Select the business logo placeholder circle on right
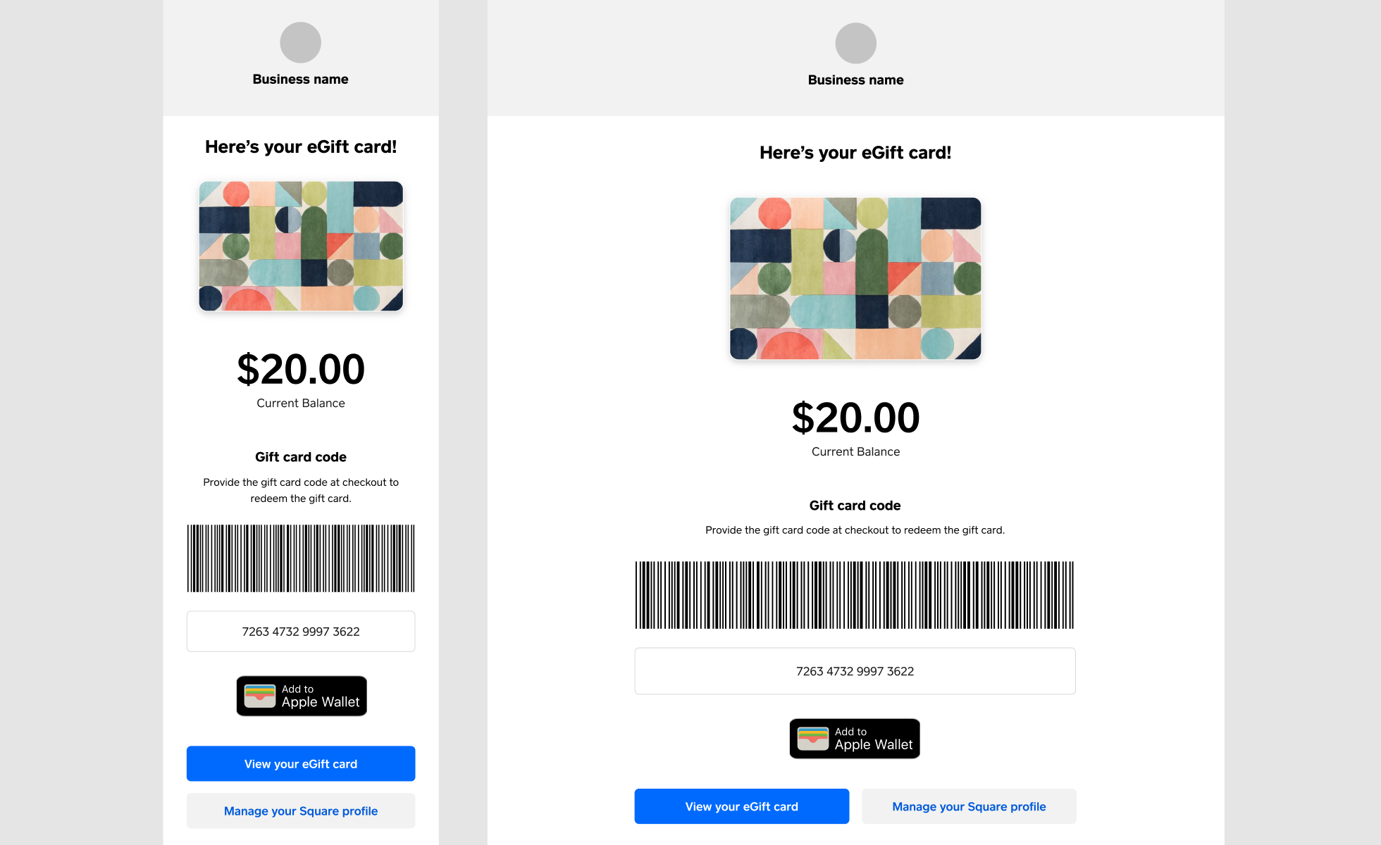This screenshot has width=1381, height=845. tap(855, 42)
